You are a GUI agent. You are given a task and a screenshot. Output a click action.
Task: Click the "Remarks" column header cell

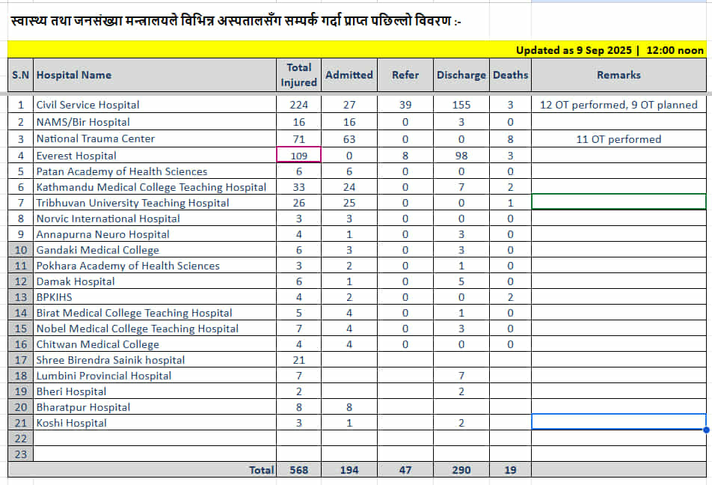coord(618,75)
